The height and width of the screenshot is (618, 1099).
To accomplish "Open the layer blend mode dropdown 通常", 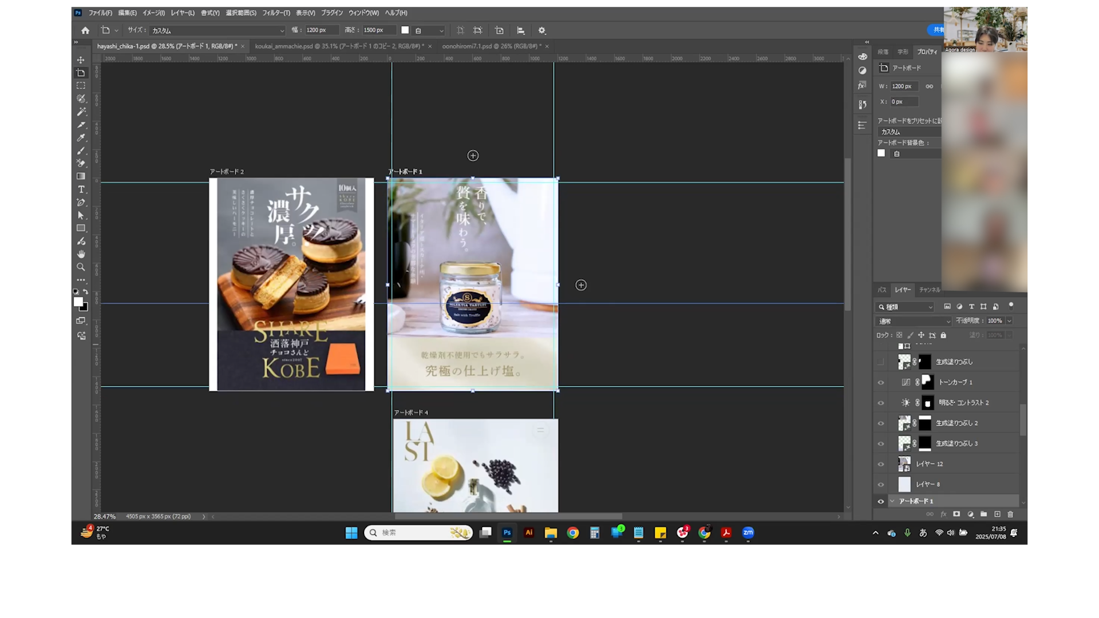I will 914,321.
